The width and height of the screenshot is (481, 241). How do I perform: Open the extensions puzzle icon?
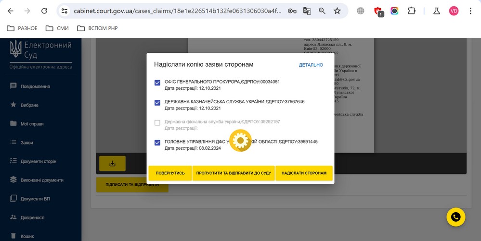411,11
